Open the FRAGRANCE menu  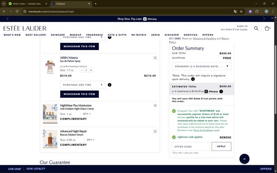(x=94, y=35)
